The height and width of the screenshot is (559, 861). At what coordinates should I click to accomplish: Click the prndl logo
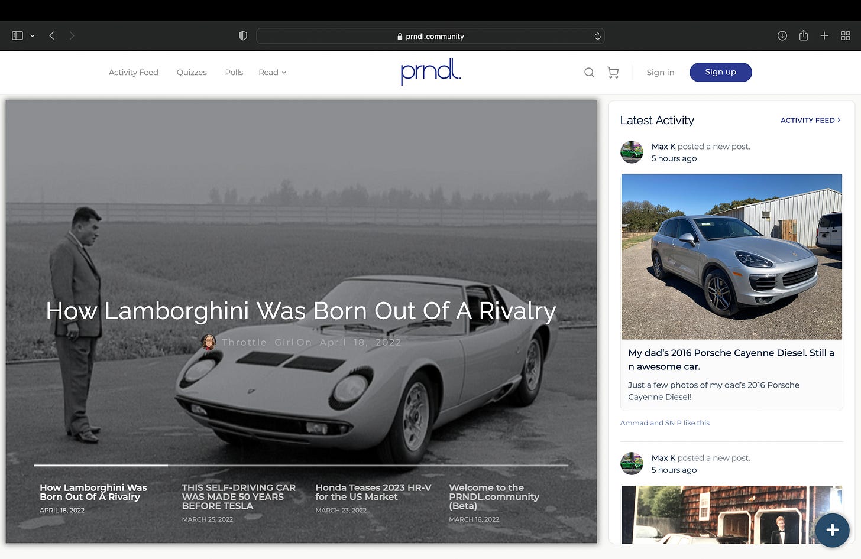pyautogui.click(x=430, y=71)
